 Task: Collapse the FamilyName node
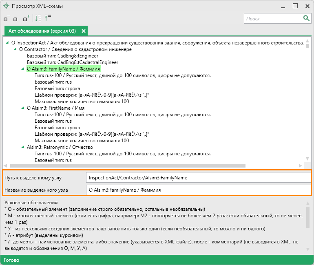click(x=23, y=69)
